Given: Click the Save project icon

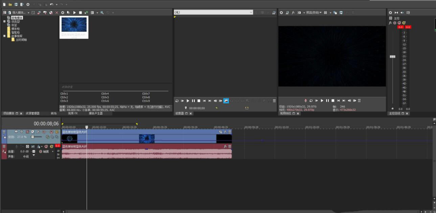Looking at the screenshot, I should [16, 4].
